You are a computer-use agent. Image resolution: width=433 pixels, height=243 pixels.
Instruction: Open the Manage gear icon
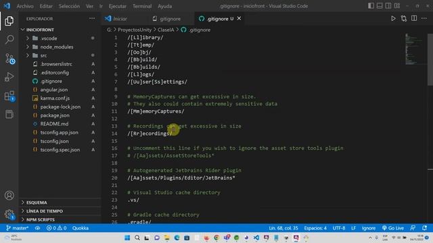tap(9, 214)
